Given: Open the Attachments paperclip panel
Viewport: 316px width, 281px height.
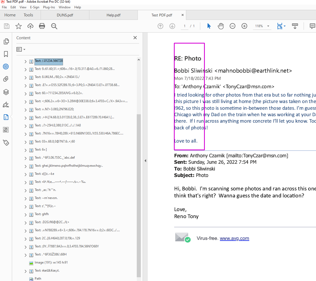Looking at the screenshot, I should point(6,79).
